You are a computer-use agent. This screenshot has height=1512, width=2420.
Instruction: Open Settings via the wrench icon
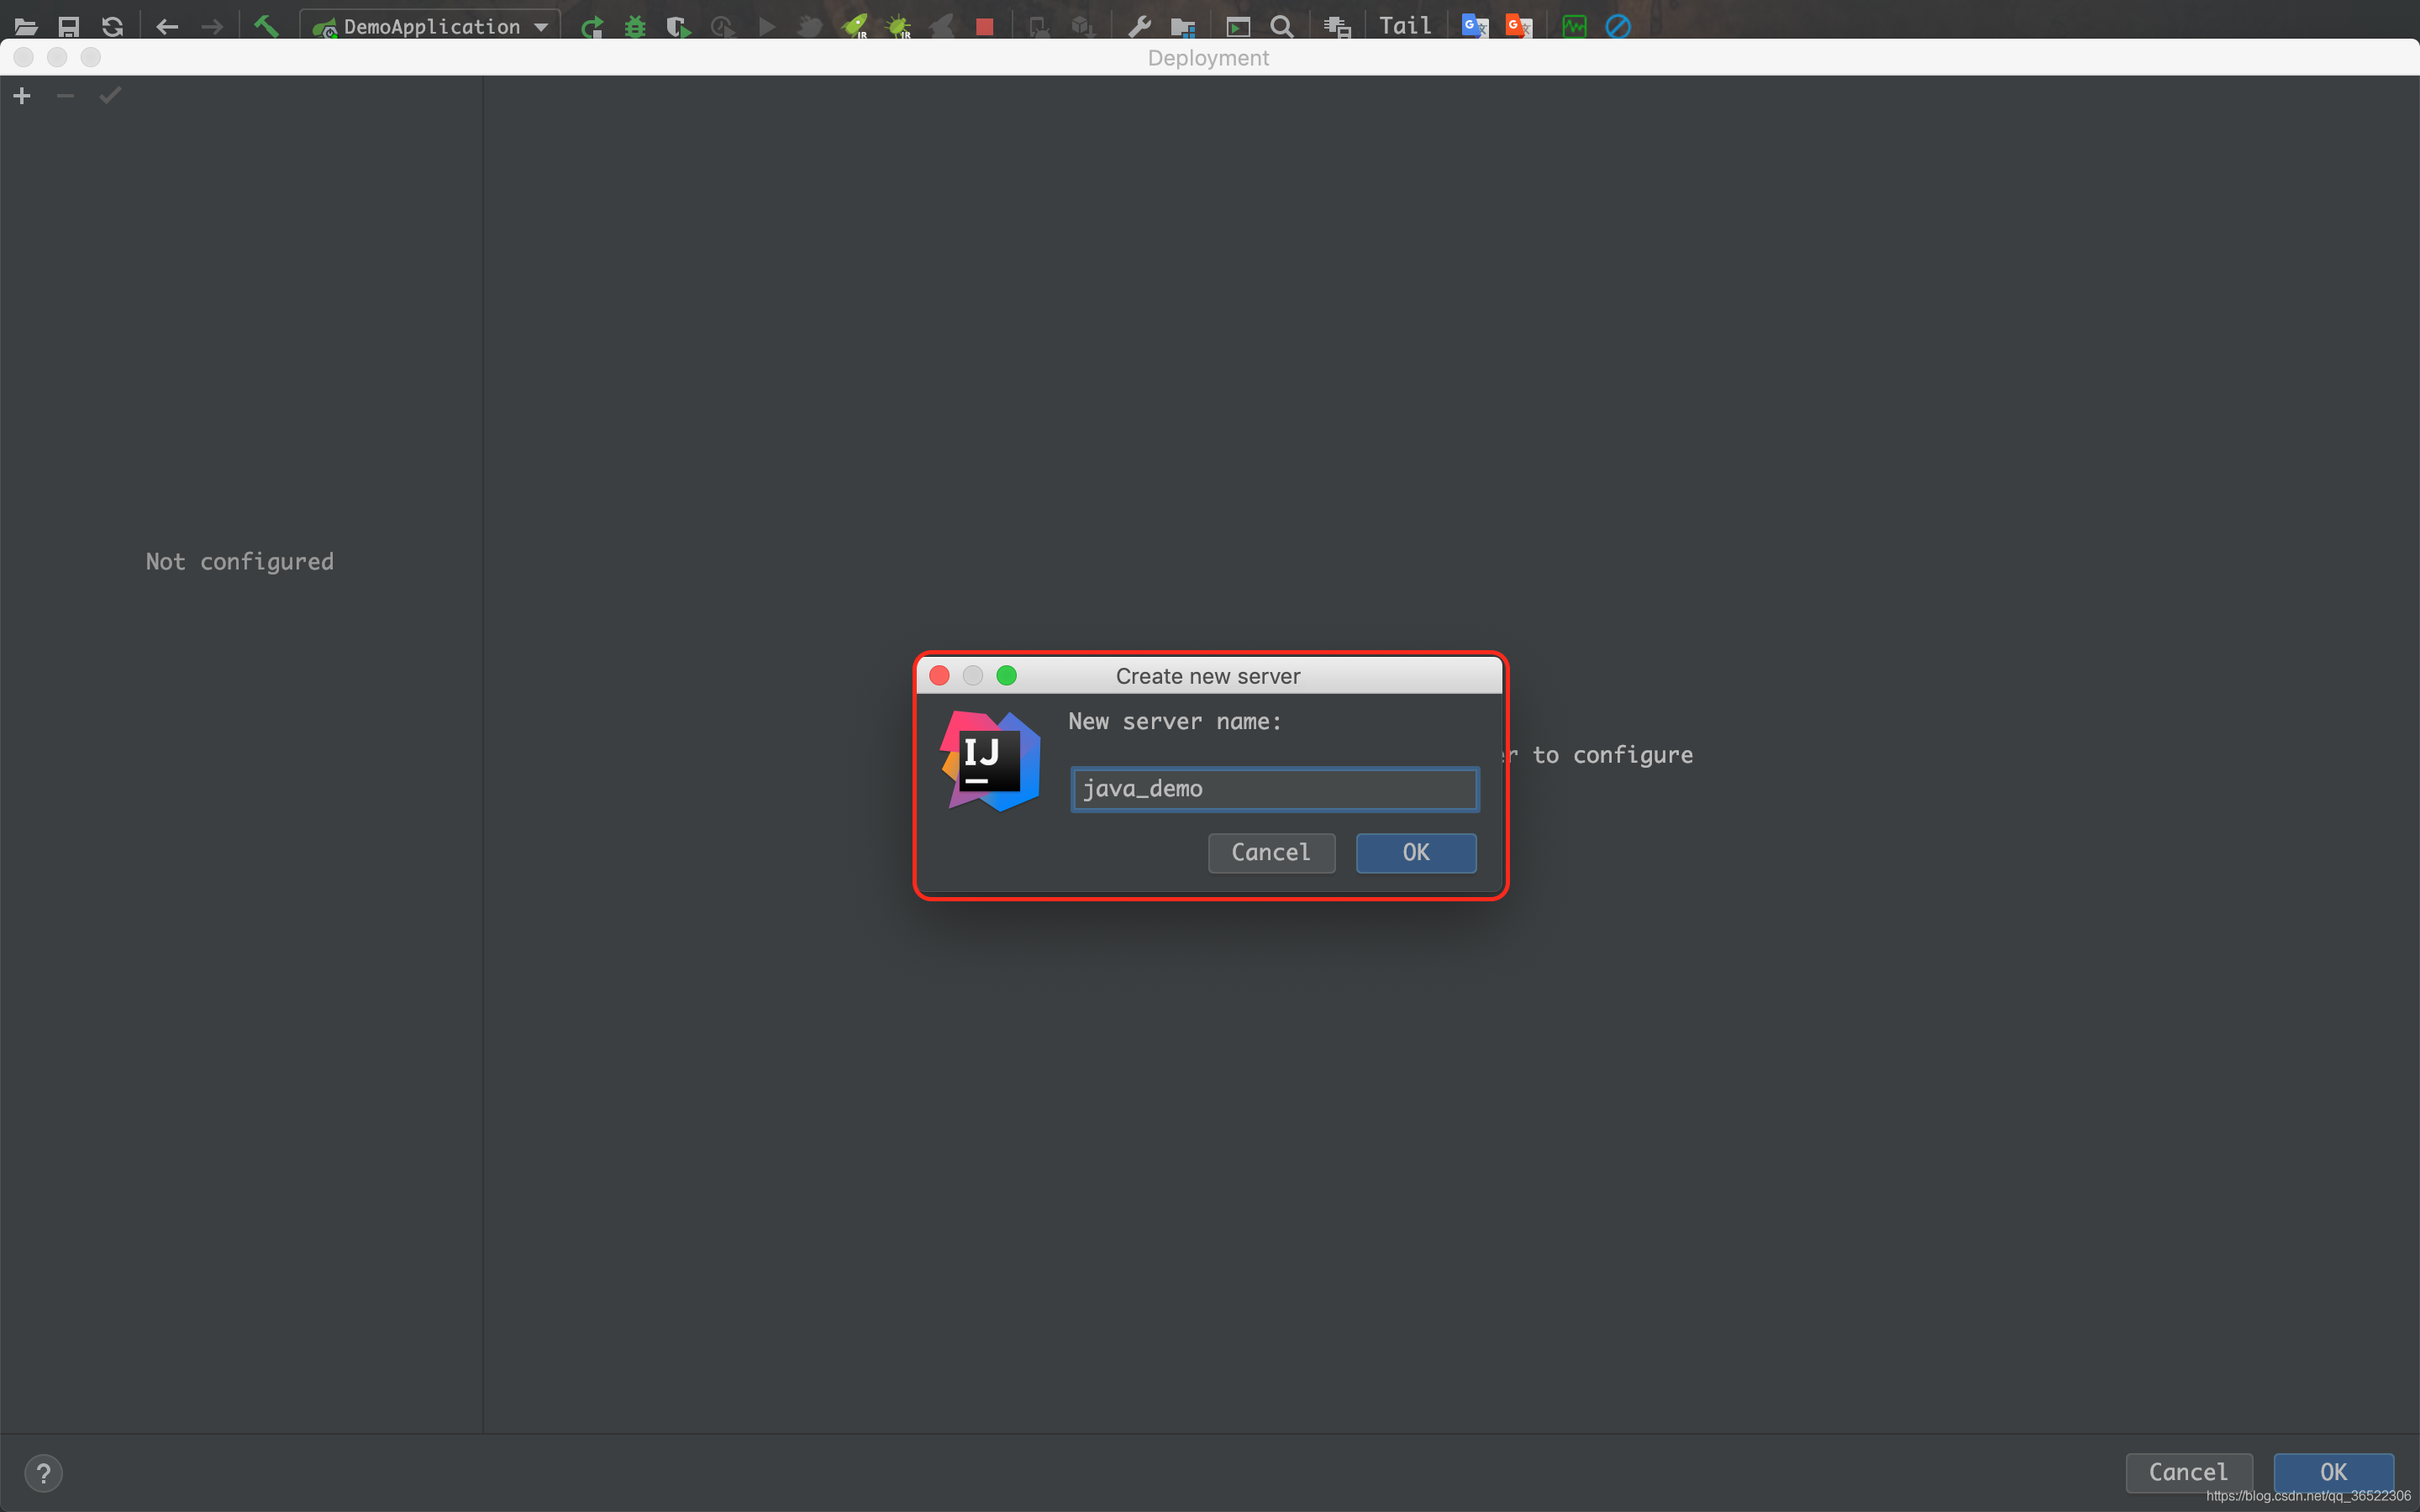[1139, 27]
